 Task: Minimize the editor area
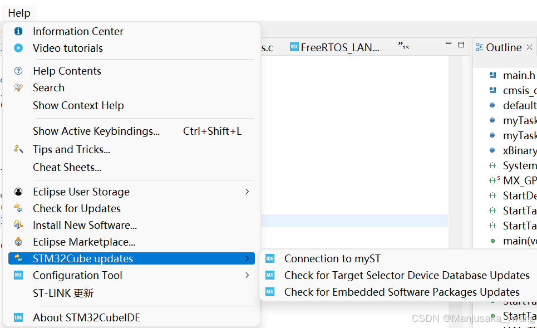(449, 43)
